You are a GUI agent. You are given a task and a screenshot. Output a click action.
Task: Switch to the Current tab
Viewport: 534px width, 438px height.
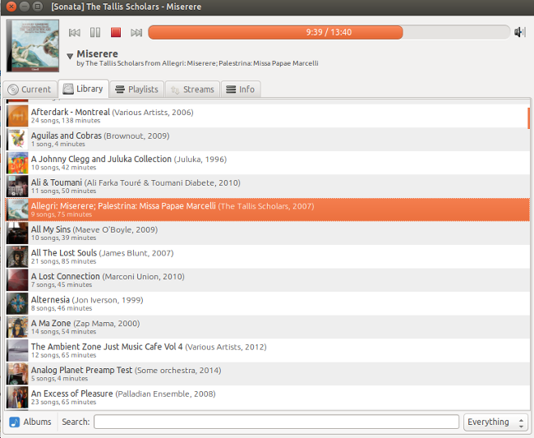pyautogui.click(x=30, y=89)
